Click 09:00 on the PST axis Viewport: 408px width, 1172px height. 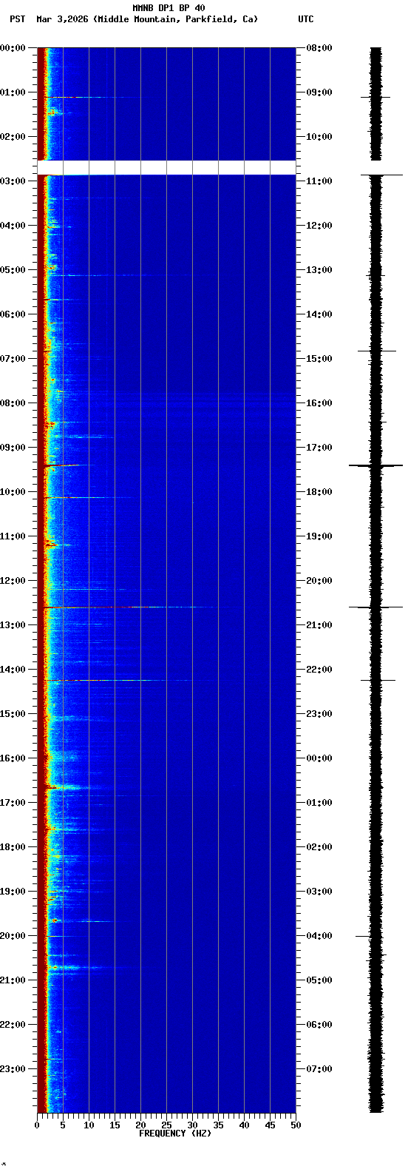pos(13,448)
